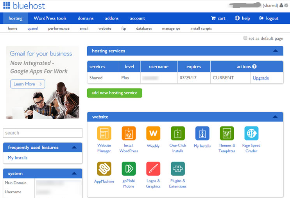Launch the AppMachine icon
Image resolution: width=290 pixels, height=198 pixels.
(104, 169)
